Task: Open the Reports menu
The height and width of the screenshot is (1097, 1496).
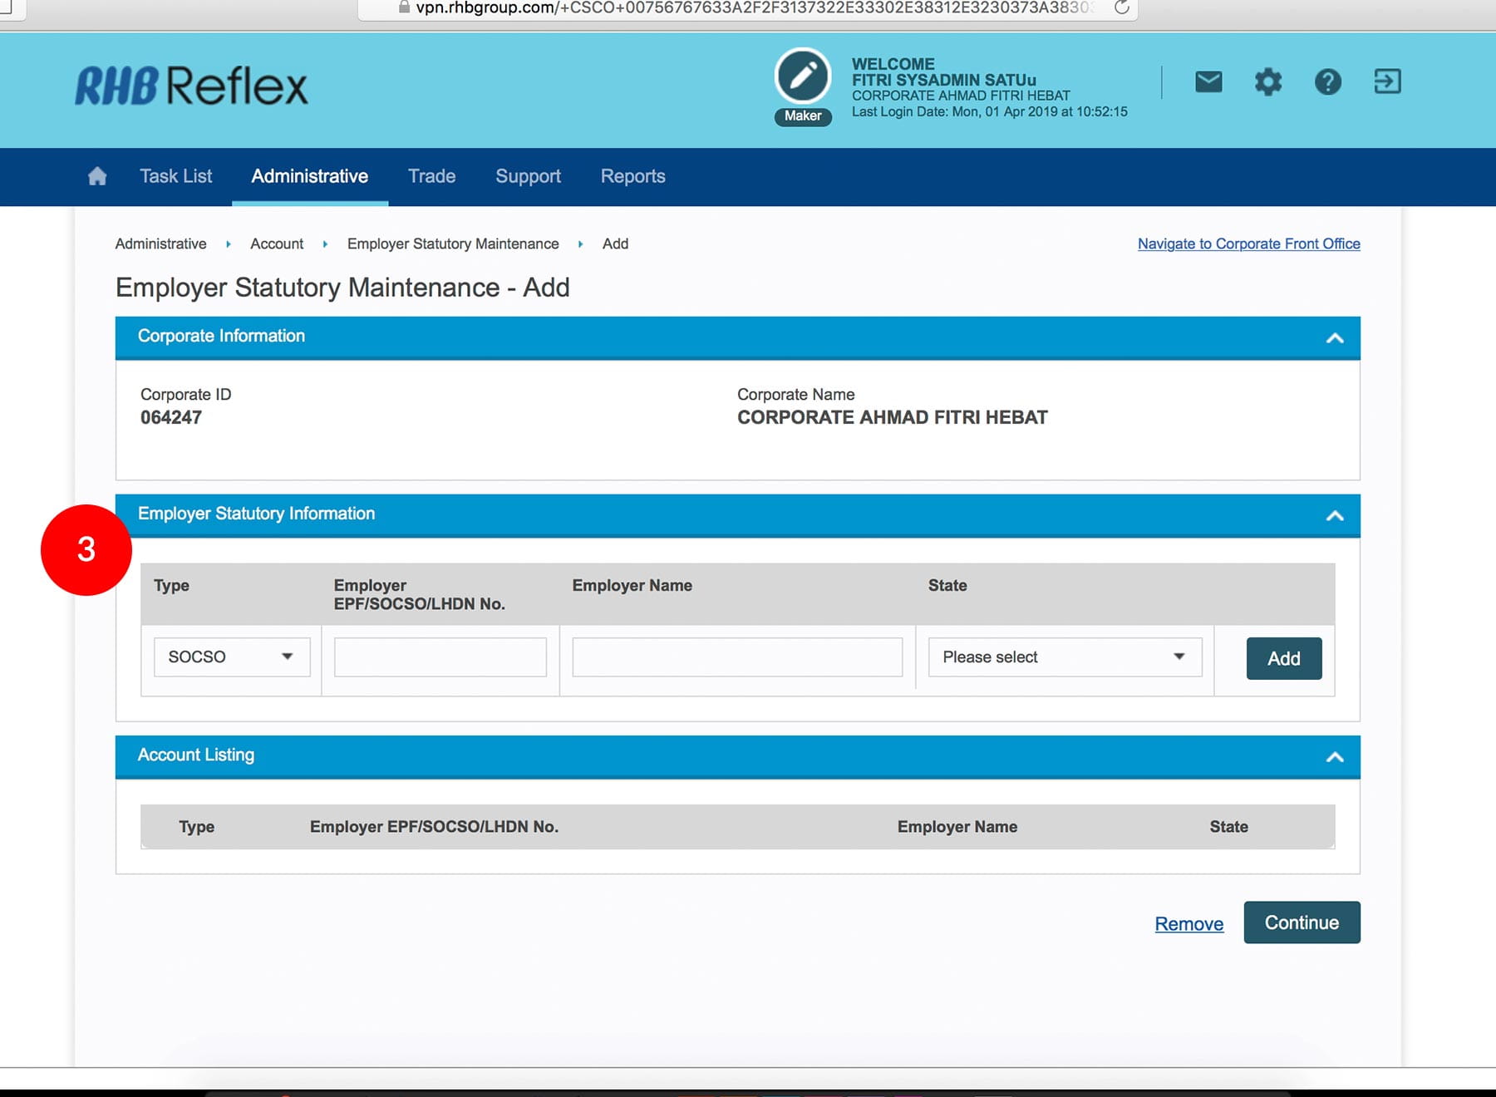Action: pyautogui.click(x=632, y=176)
